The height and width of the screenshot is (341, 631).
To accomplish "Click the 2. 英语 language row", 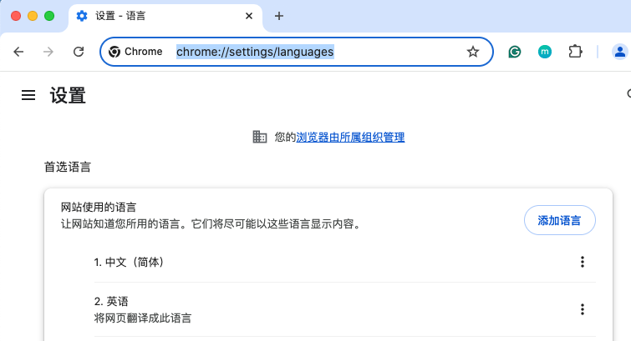I will pos(345,309).
